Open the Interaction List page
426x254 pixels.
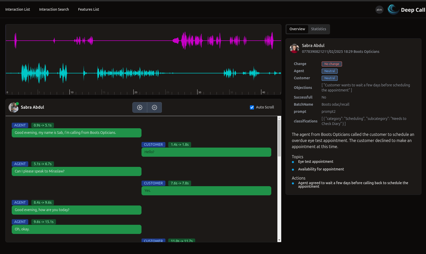(18, 9)
